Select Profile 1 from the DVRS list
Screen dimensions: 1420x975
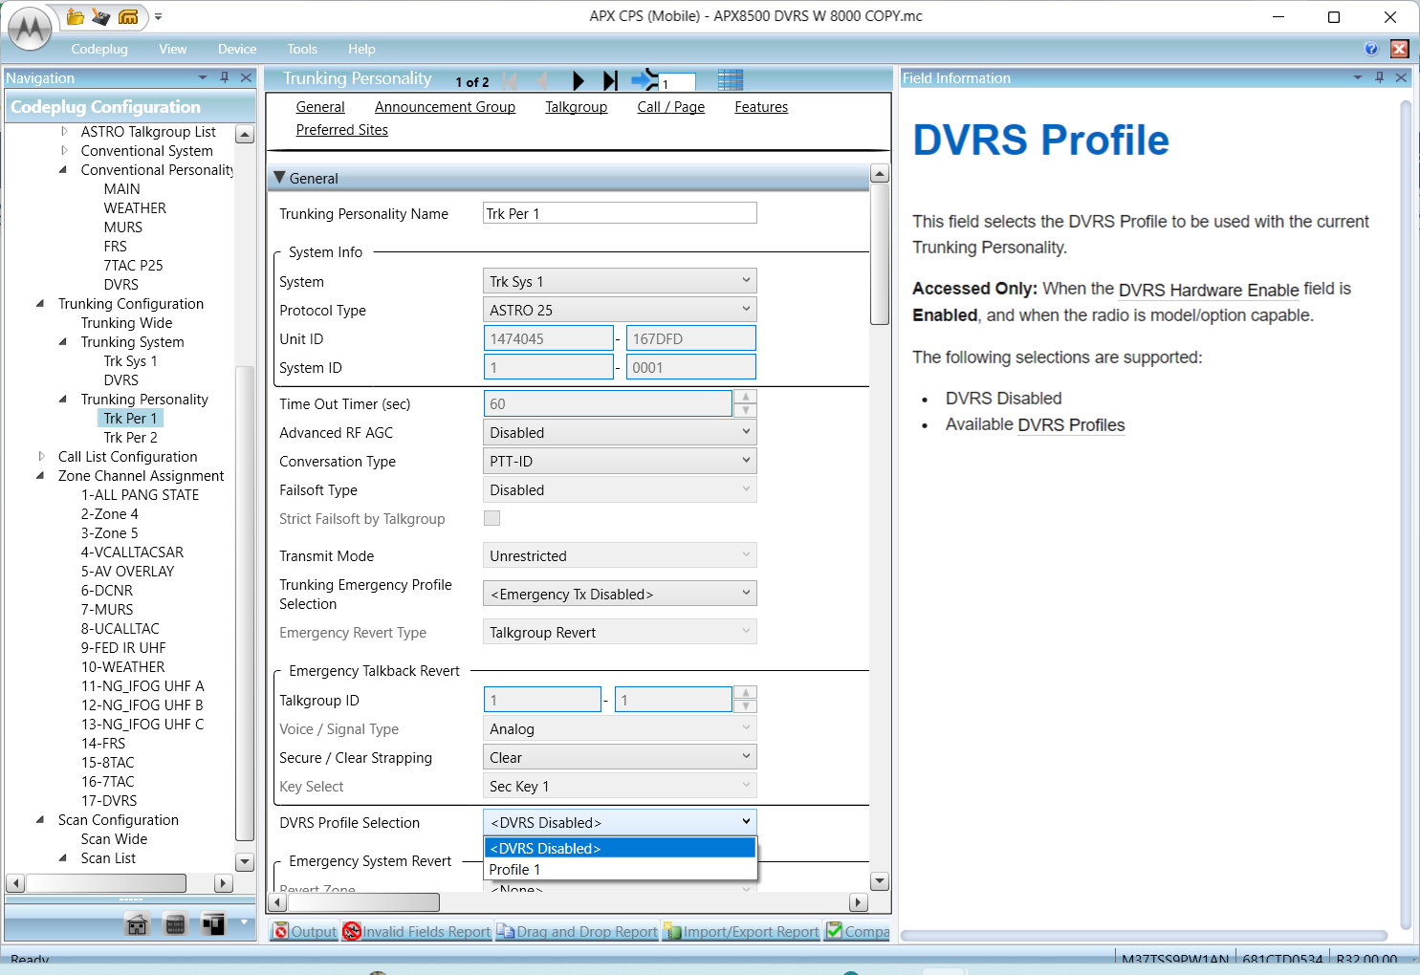point(620,869)
